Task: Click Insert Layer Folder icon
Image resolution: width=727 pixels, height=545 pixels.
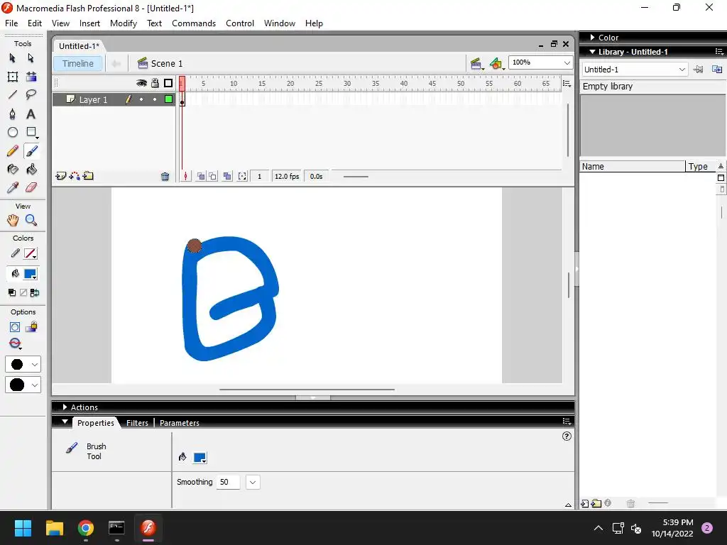Action: (88, 176)
